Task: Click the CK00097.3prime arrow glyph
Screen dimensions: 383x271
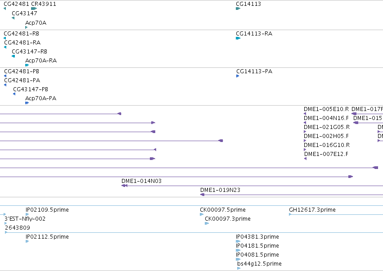Action: [207, 224]
